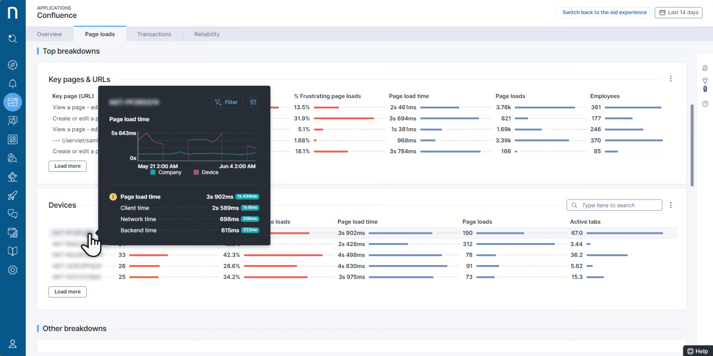Click the vertical scrollbar on right side
This screenshot has width=713, height=356.
tap(692, 146)
